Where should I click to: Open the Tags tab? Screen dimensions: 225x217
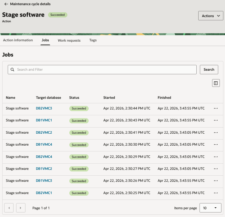pyautogui.click(x=93, y=40)
